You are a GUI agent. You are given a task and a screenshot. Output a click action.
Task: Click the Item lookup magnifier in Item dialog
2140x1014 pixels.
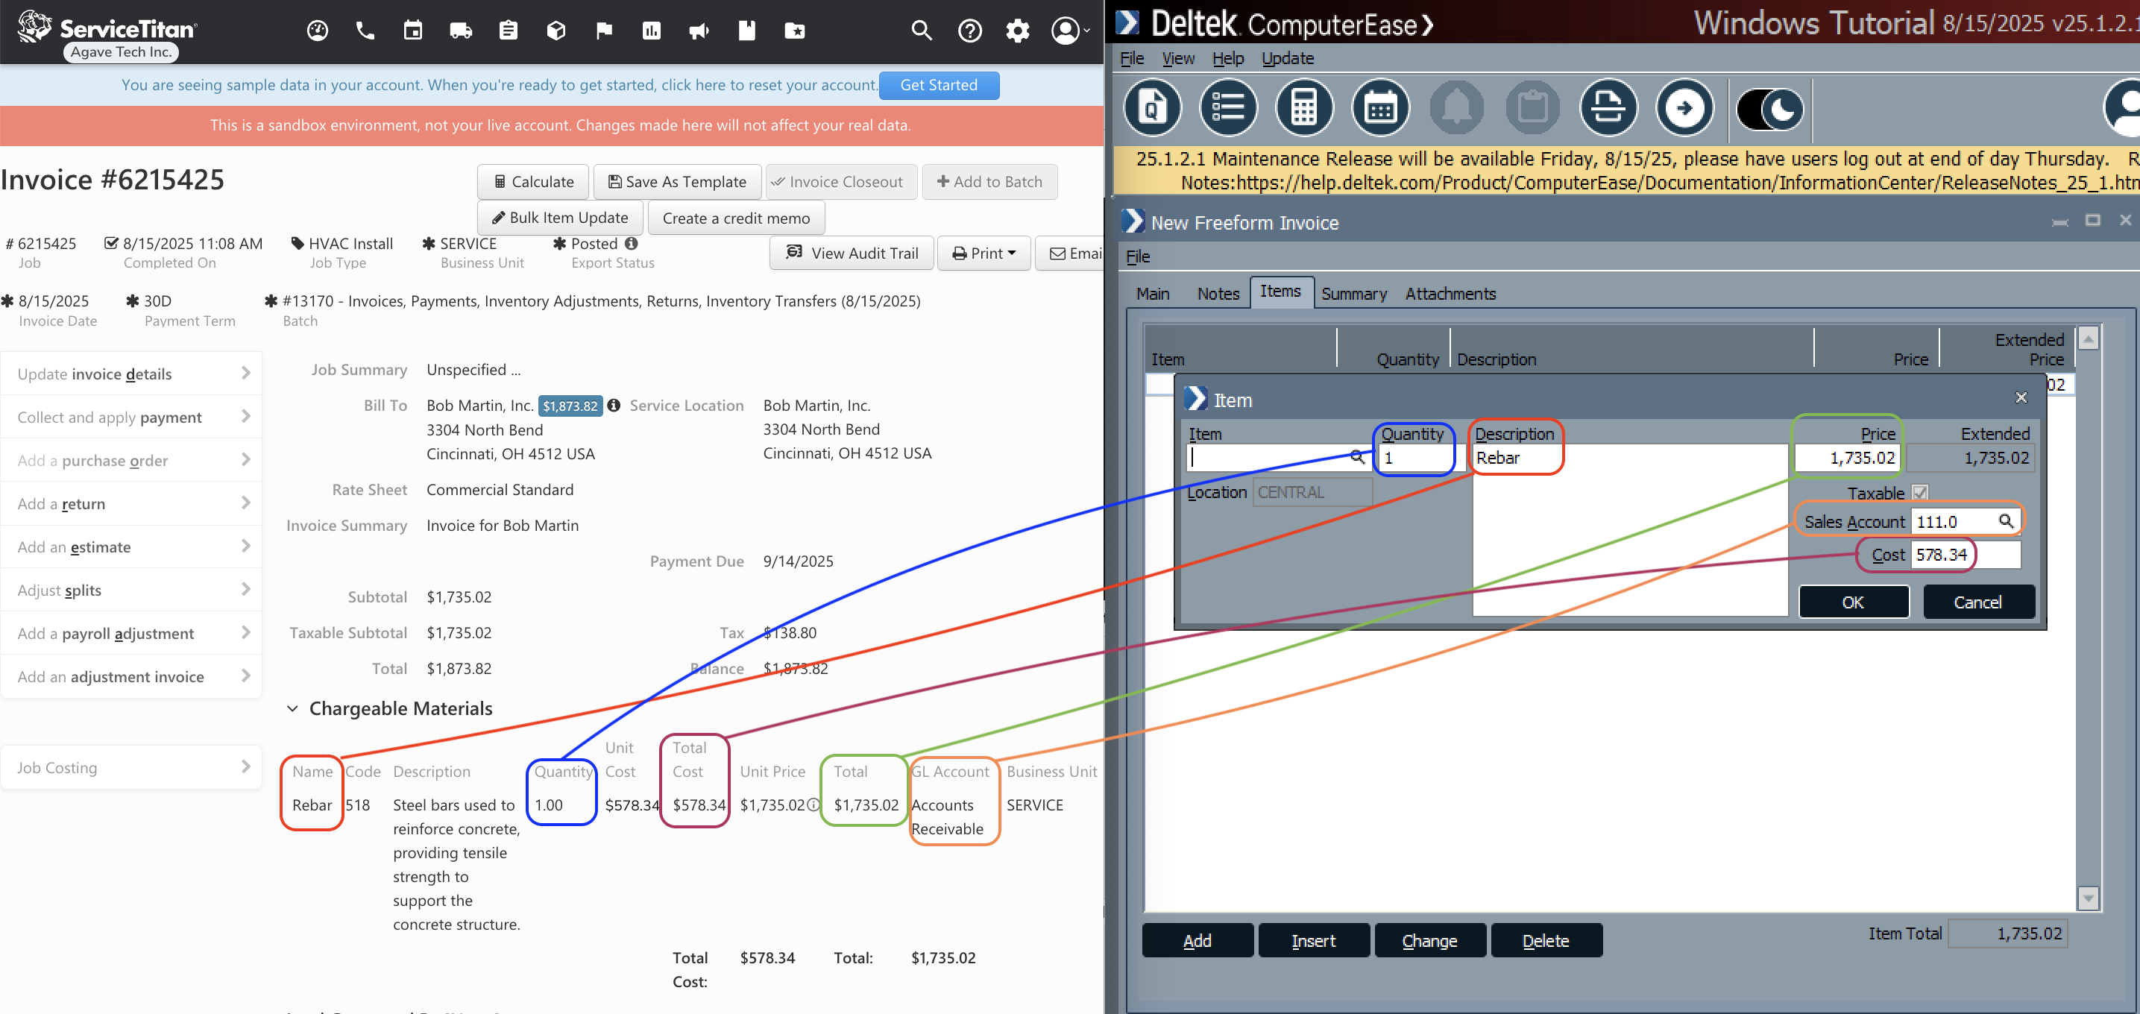pyautogui.click(x=1357, y=457)
